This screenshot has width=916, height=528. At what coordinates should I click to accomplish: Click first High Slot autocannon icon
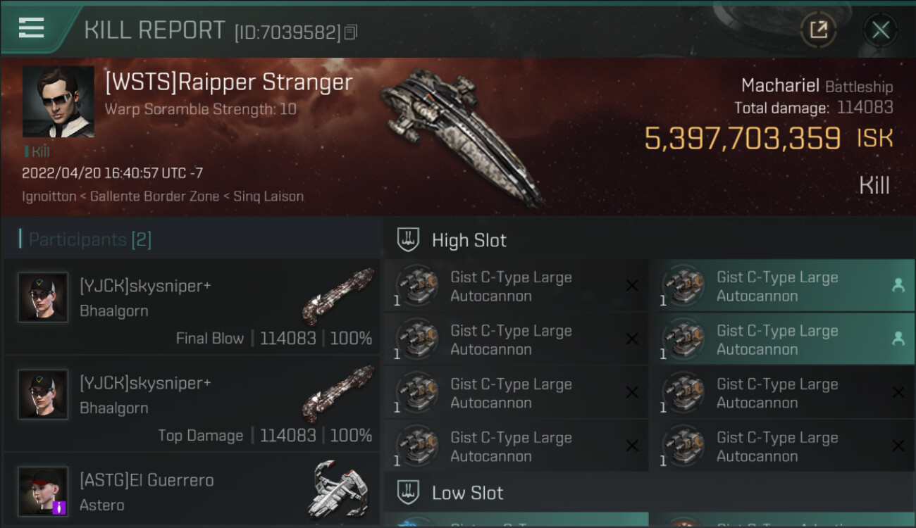416,286
